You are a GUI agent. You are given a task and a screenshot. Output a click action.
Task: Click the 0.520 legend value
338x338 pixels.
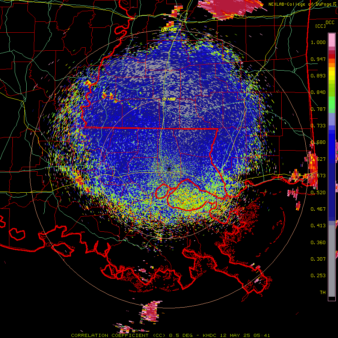pyautogui.click(x=318, y=192)
